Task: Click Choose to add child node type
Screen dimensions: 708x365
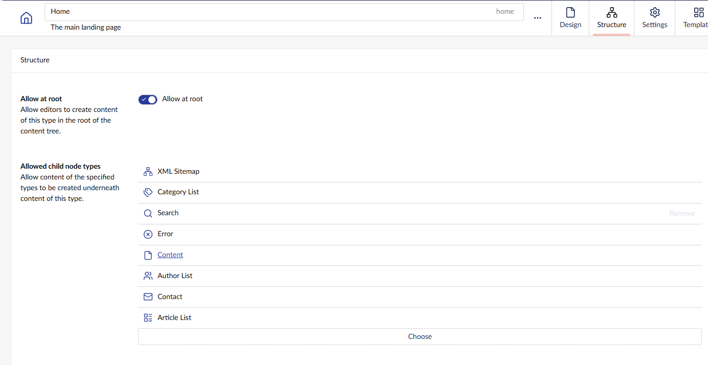Action: (420, 336)
